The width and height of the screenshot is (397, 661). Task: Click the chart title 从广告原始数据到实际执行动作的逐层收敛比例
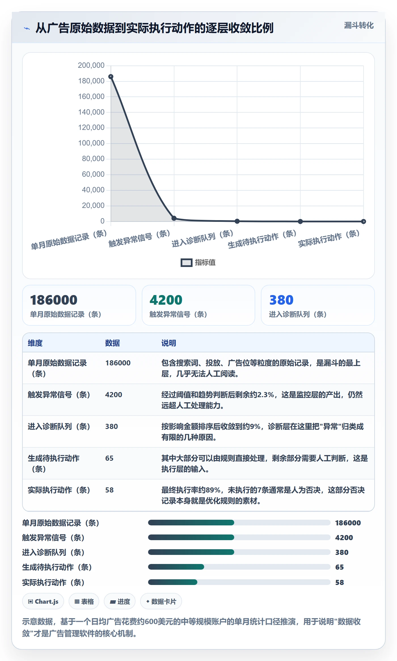tap(155, 28)
